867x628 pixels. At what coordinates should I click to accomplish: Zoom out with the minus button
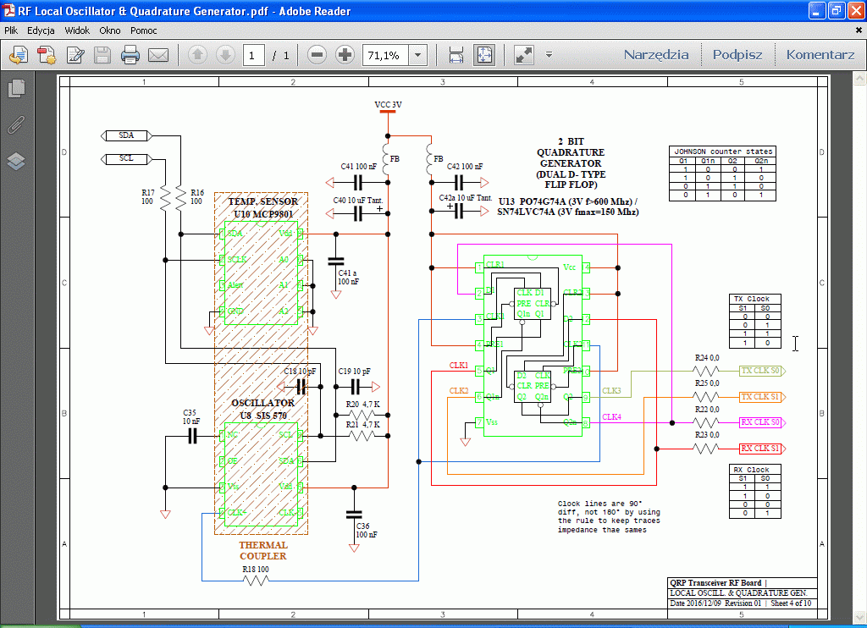[x=317, y=56]
